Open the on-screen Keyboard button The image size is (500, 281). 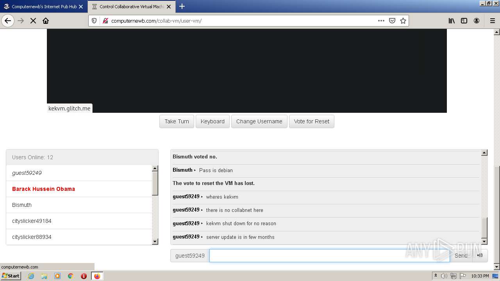click(212, 121)
